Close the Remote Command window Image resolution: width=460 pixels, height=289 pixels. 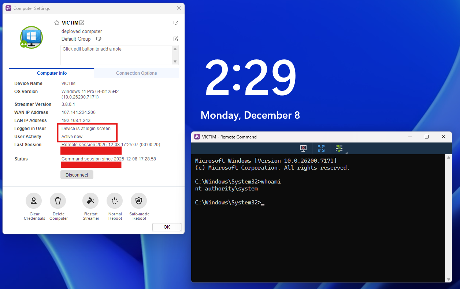click(444, 137)
